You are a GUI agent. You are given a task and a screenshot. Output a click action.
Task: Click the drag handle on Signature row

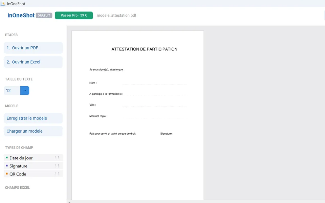(x=57, y=166)
